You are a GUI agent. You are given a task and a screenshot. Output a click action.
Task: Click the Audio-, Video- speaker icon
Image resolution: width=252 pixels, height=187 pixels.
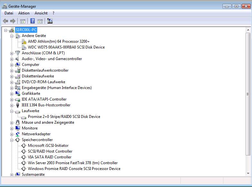[17, 59]
